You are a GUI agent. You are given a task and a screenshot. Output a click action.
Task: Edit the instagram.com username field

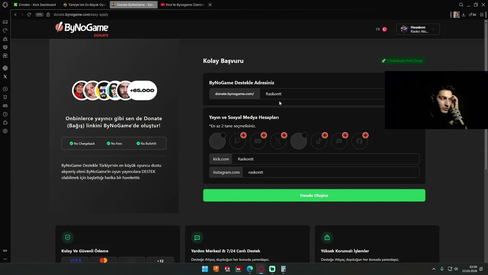(x=331, y=172)
